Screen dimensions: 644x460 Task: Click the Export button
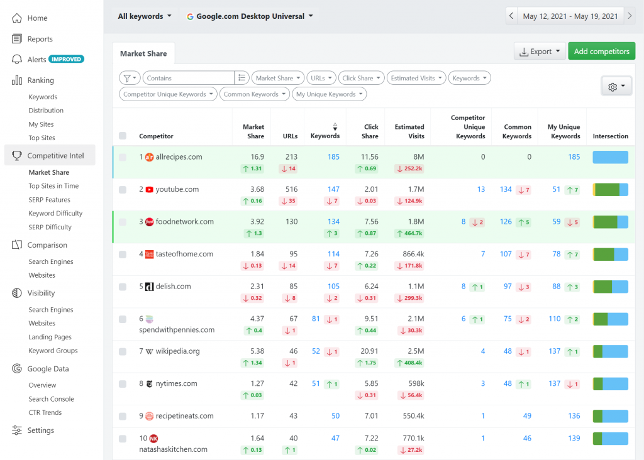(x=540, y=52)
